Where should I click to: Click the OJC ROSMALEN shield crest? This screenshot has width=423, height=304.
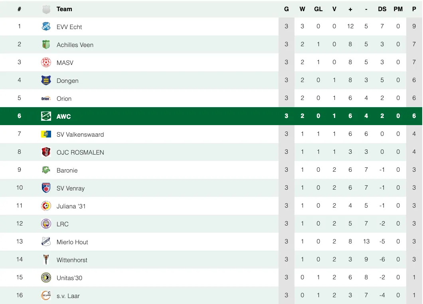tap(46, 152)
